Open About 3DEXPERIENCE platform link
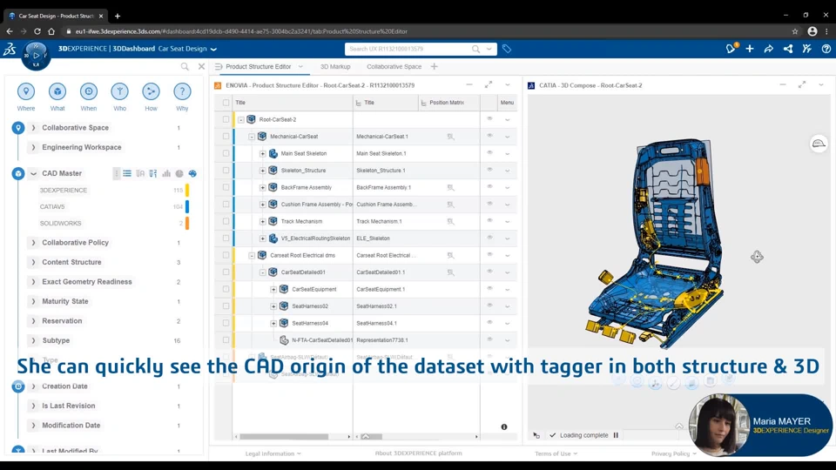The height and width of the screenshot is (470, 836). [x=419, y=453]
